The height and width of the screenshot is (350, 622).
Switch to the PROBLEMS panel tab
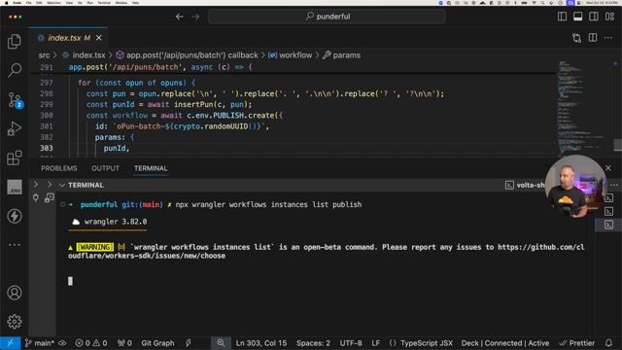click(x=59, y=168)
